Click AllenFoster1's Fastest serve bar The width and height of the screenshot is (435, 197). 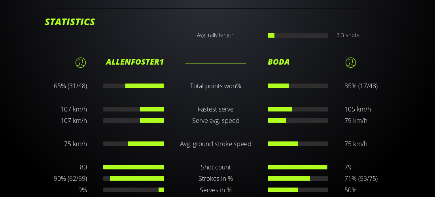(x=134, y=109)
